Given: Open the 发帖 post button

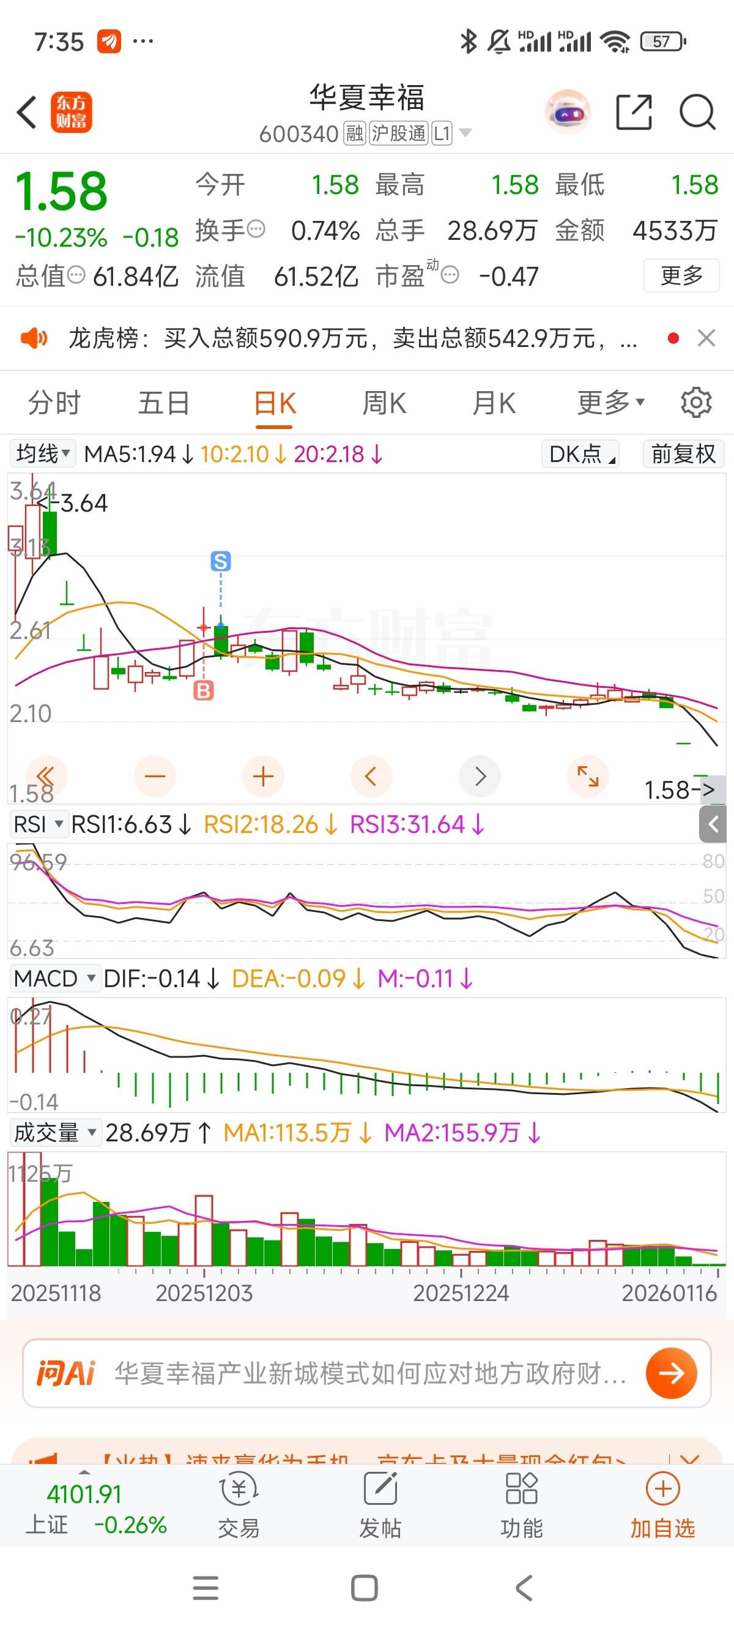Looking at the screenshot, I should (x=380, y=1507).
